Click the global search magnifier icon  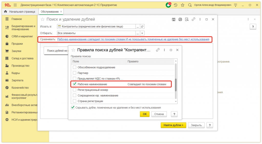pyautogui.click(x=190, y=5)
